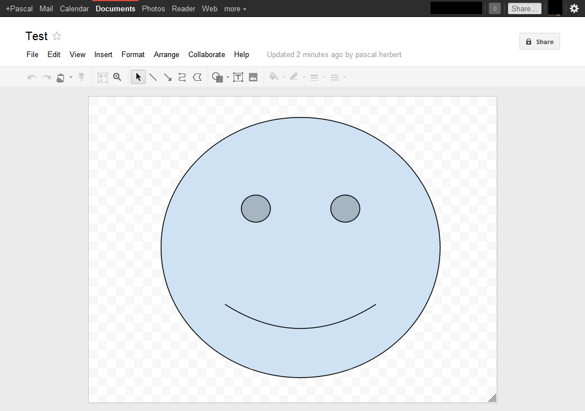Expand the Line color dropdown arrow
This screenshot has width=585, height=411.
click(x=304, y=77)
